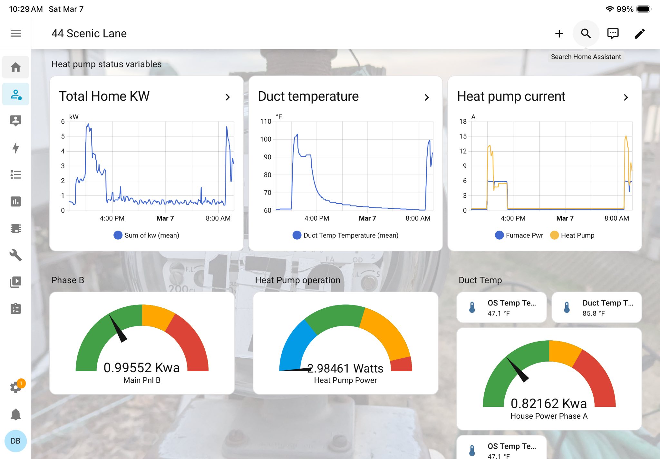Open the Duct Temp 85.8 °F tile
Screen dimensions: 660x459
click(597, 307)
